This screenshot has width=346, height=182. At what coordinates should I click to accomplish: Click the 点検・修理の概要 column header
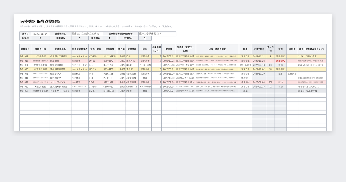[x=217, y=49]
